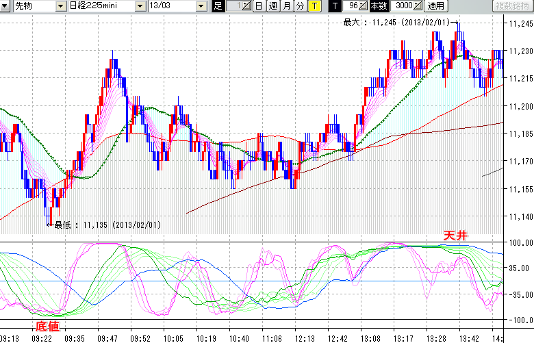
Task: Click the 足 bar-type label
Action: 218,6
